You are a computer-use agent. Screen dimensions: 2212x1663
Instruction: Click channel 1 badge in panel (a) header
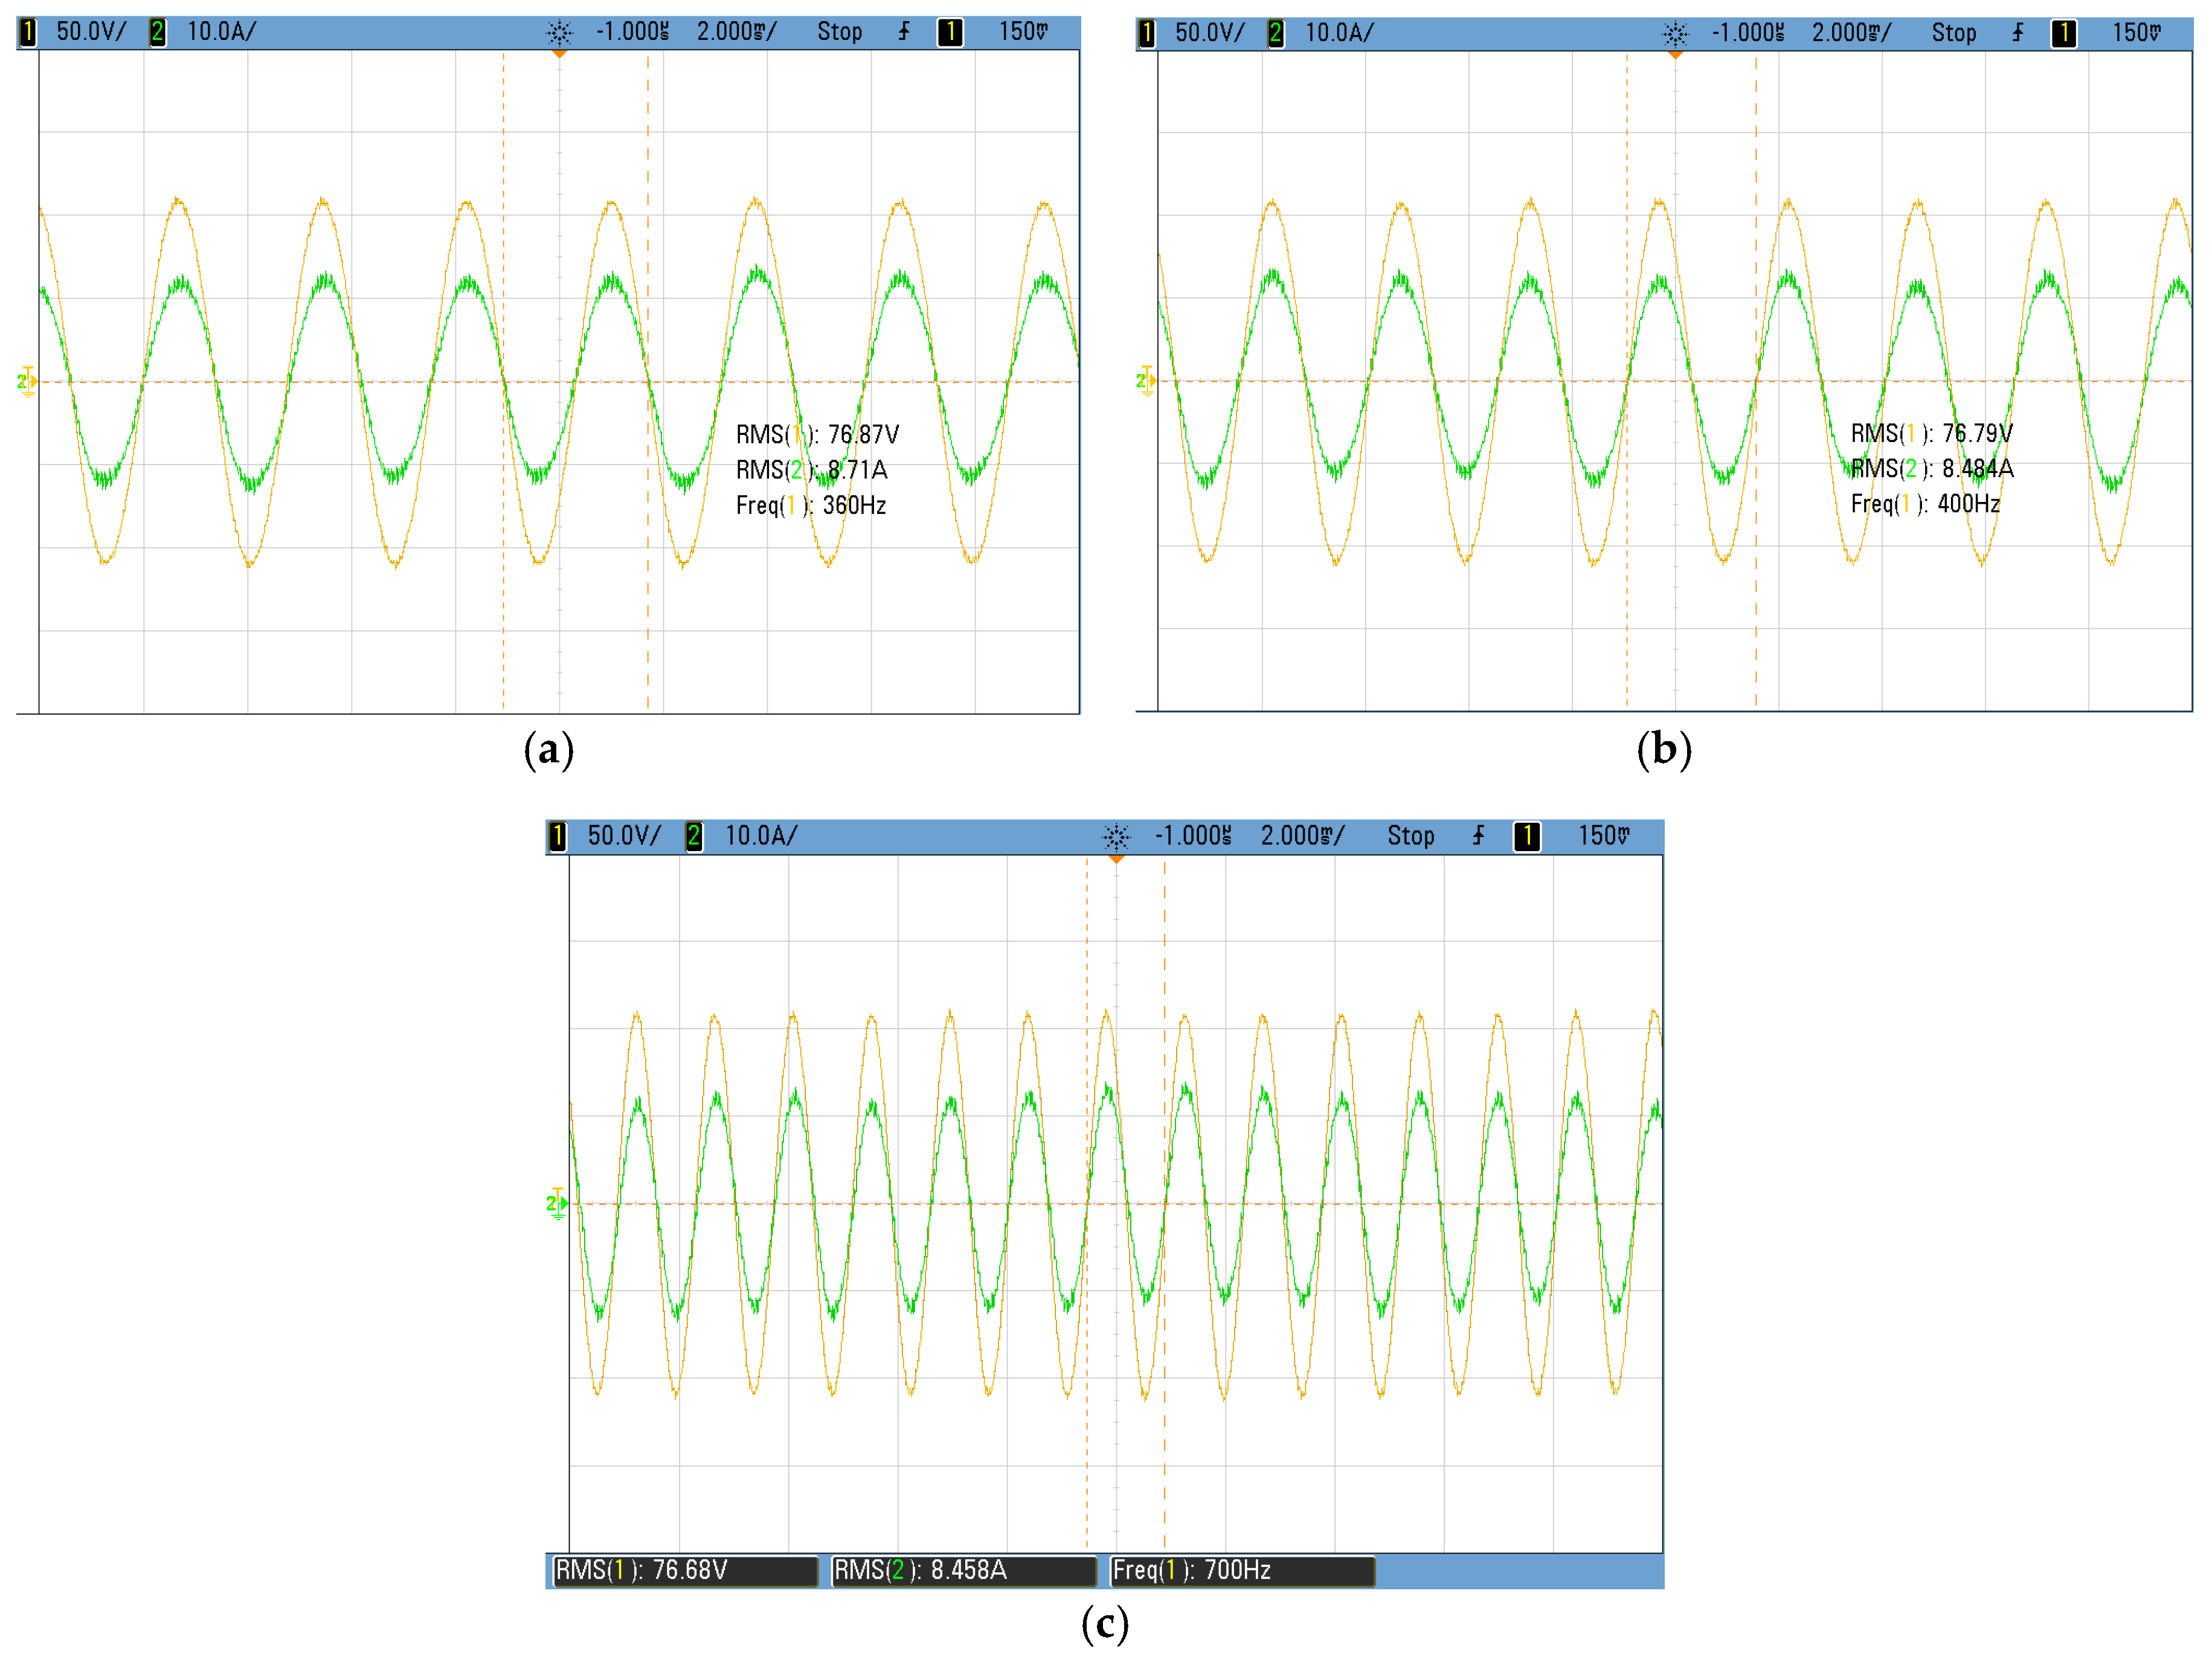pyautogui.click(x=28, y=32)
